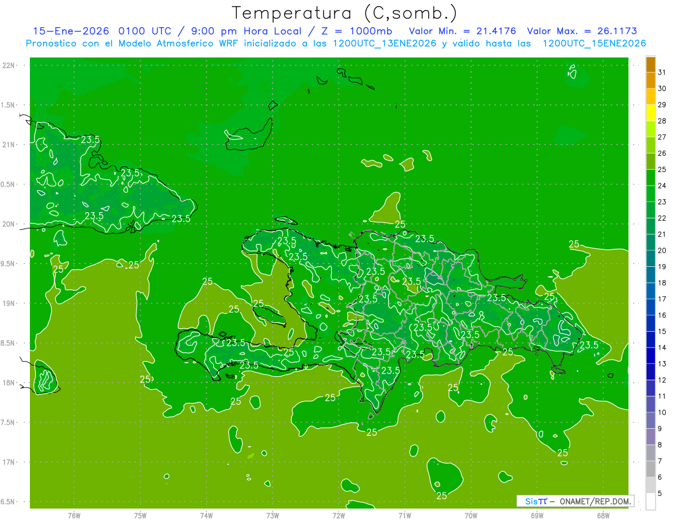
Task: Click the orange legend swatch between 30 and 31
Action: (x=650, y=81)
